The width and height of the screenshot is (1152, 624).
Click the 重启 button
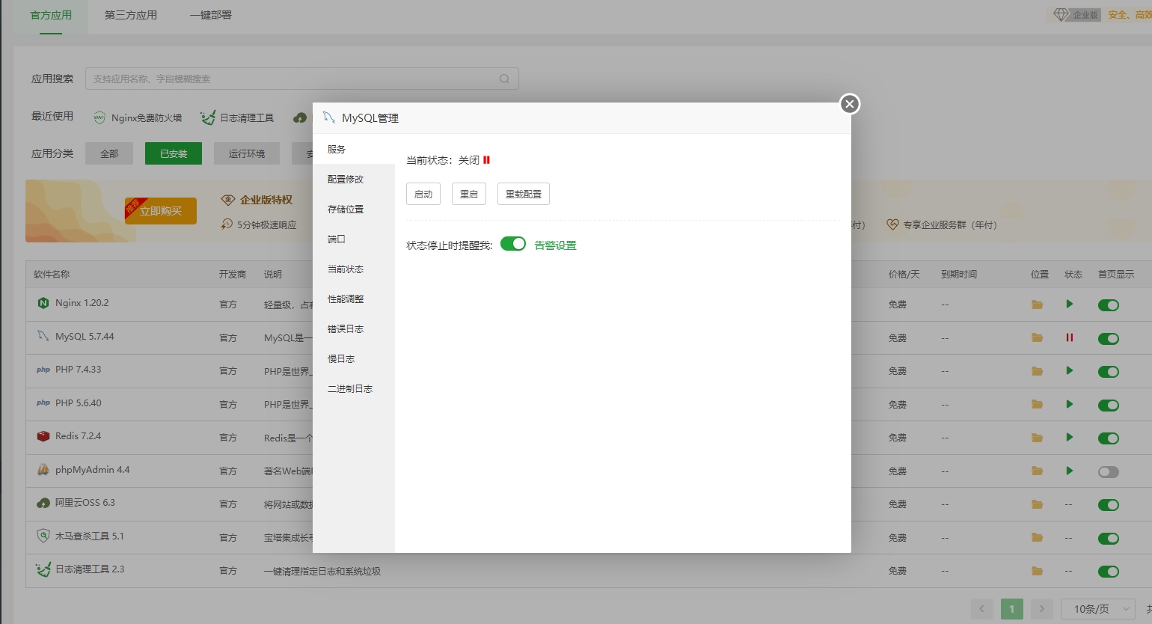click(469, 194)
